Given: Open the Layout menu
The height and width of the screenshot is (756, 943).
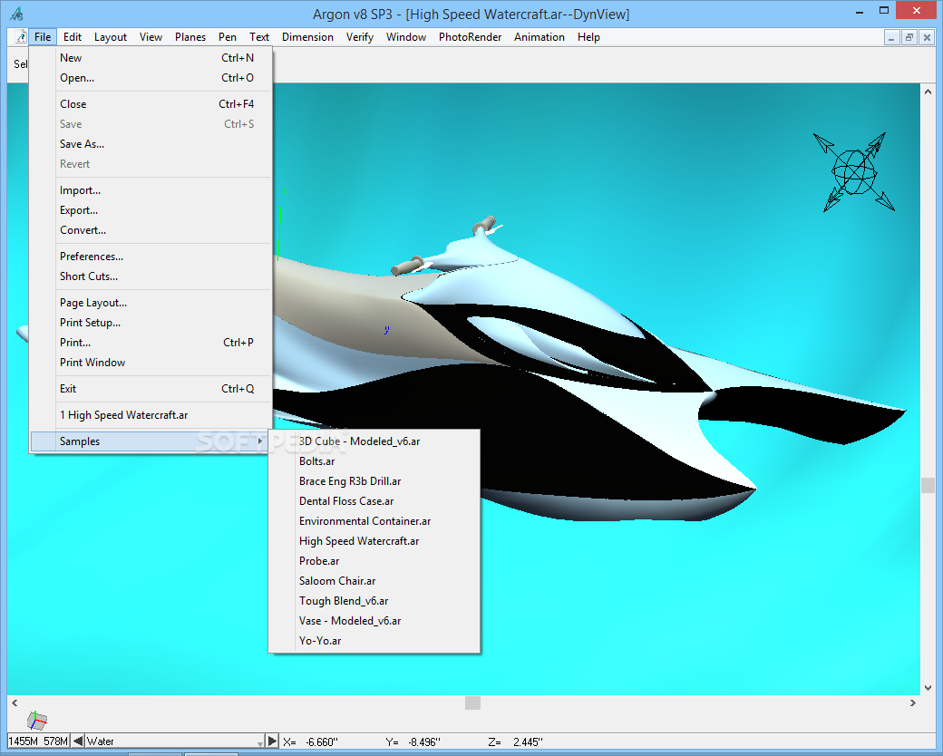Looking at the screenshot, I should click(111, 36).
